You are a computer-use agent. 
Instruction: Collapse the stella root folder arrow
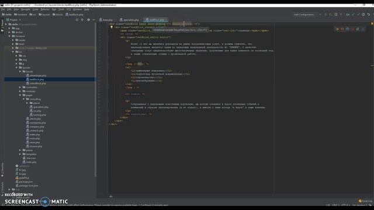[x=6, y=24]
